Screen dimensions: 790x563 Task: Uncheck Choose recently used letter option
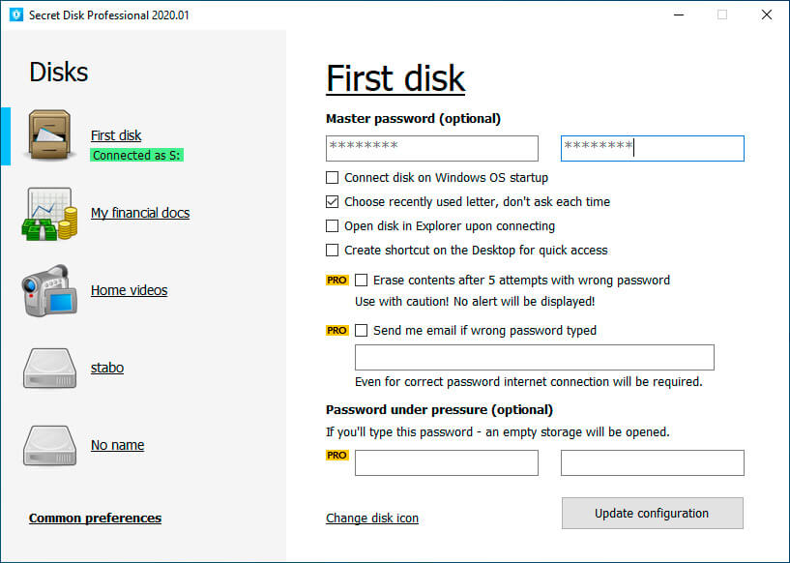332,201
